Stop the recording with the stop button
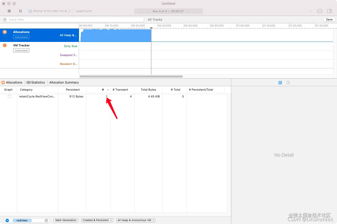The width and height of the screenshot is (337, 224). pos(9,11)
